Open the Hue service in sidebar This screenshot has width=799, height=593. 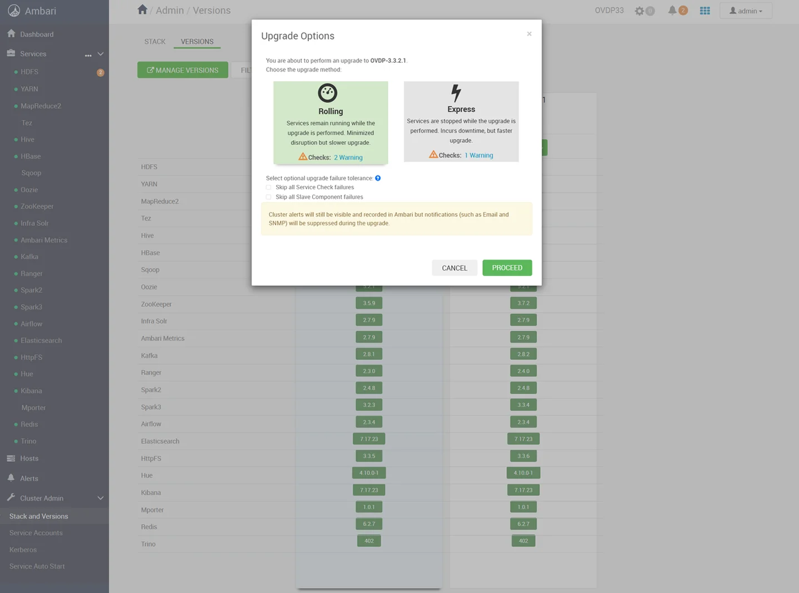click(x=27, y=374)
